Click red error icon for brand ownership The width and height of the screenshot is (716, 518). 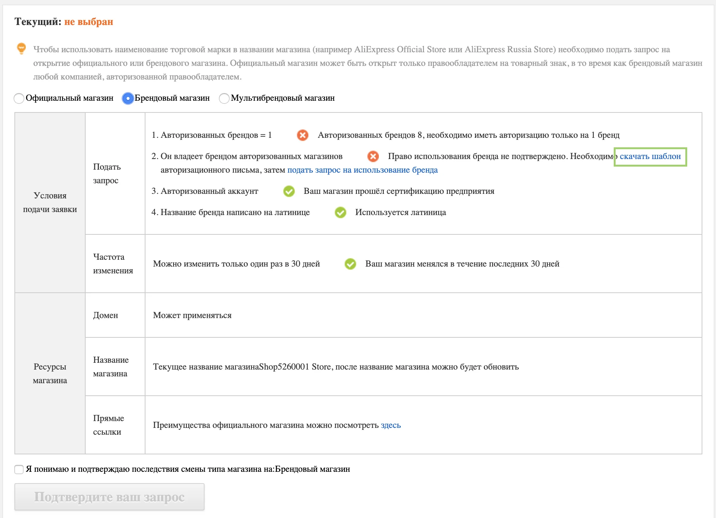pyautogui.click(x=373, y=156)
